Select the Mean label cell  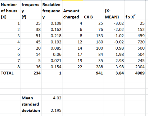(x=31, y=98)
